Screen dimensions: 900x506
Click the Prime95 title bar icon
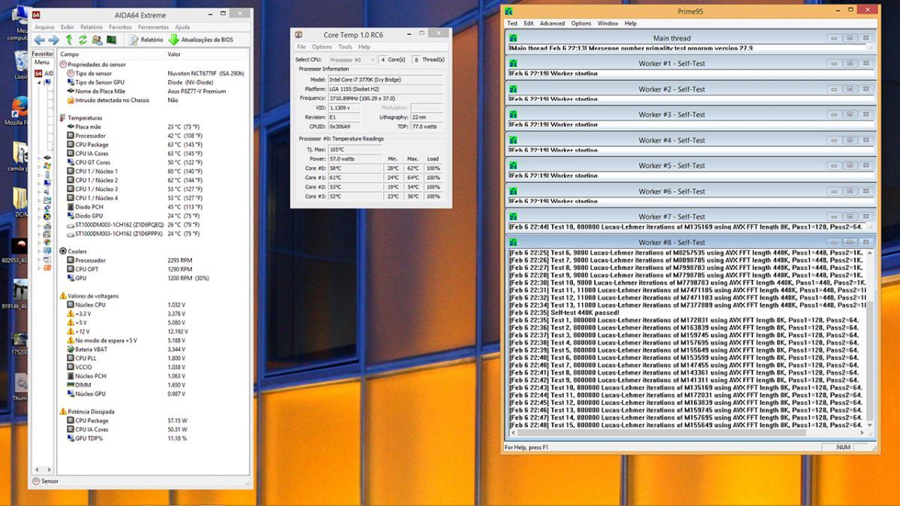pos(510,11)
